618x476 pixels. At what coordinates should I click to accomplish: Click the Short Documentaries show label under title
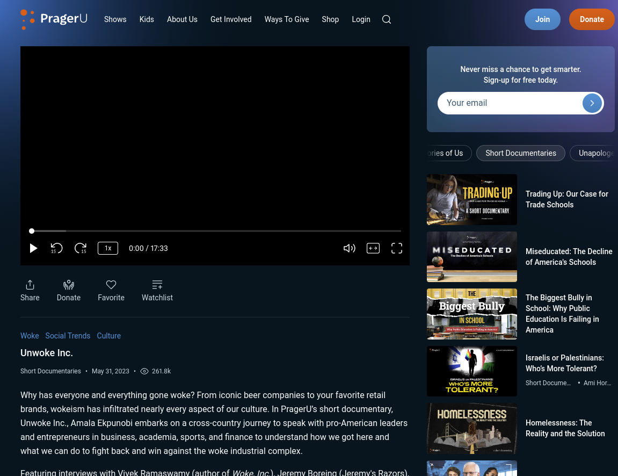coord(50,371)
